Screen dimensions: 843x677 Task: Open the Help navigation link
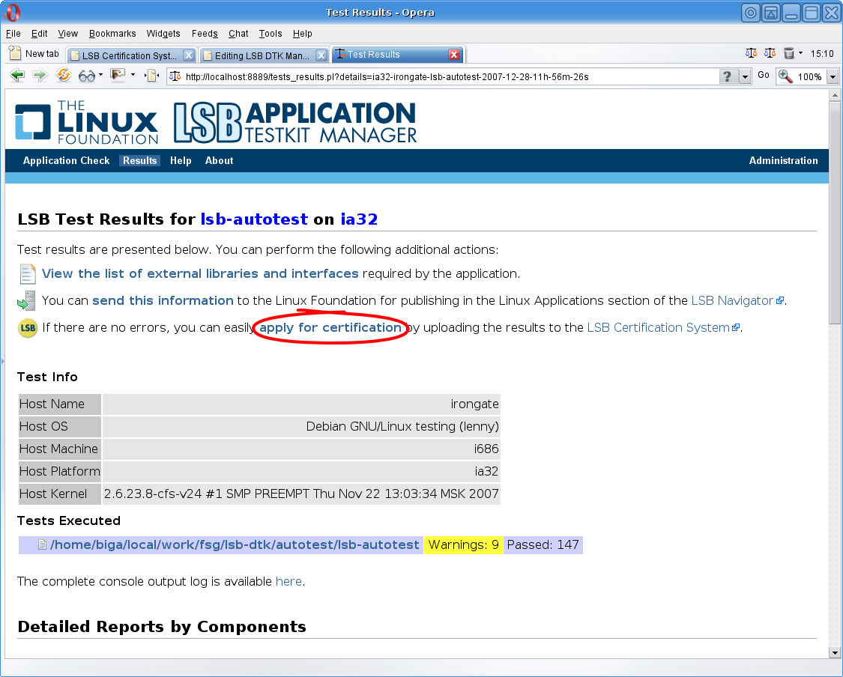pos(181,161)
